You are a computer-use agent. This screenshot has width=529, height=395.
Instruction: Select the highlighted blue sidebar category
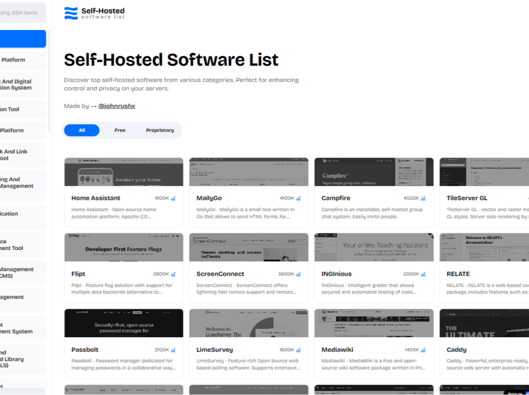pyautogui.click(x=23, y=39)
